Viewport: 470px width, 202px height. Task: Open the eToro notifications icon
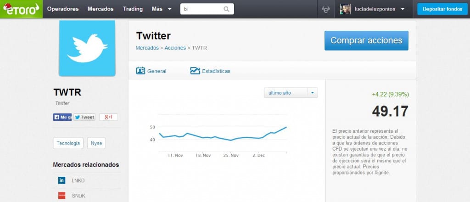pos(326,9)
